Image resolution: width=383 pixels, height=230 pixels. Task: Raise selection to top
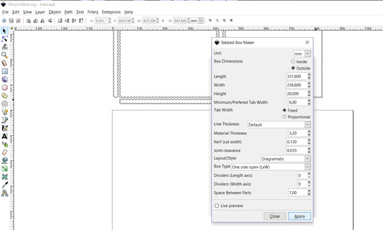click(81, 21)
